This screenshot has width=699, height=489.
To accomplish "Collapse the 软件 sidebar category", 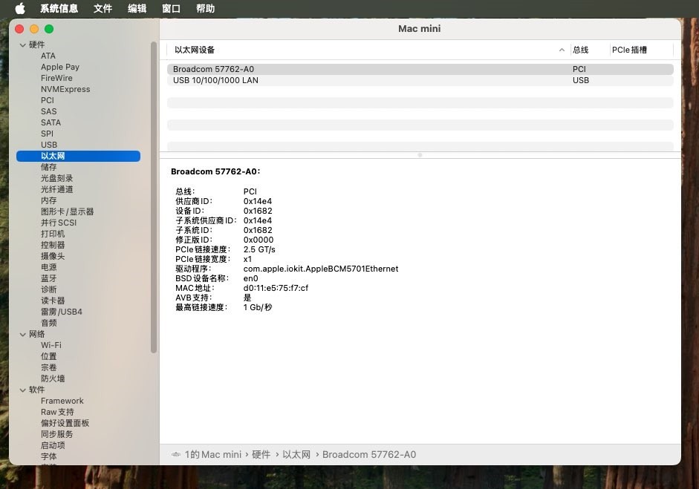I will [x=23, y=390].
